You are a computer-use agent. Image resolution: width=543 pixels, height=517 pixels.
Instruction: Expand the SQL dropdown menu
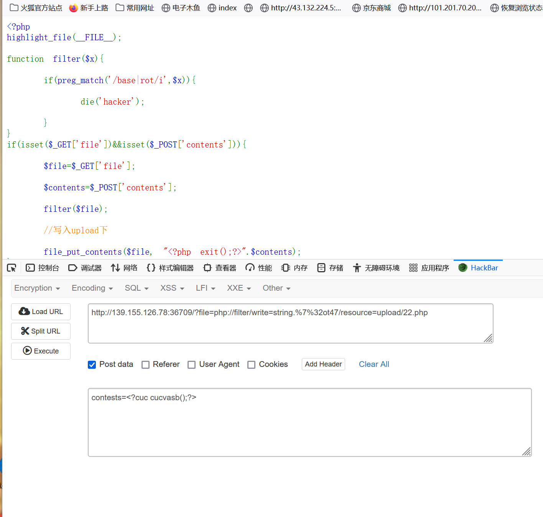pos(137,288)
